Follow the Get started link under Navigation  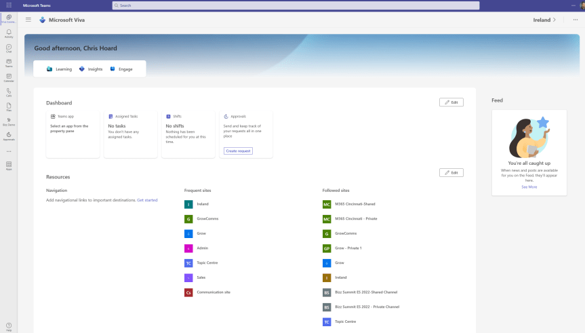coord(147,200)
